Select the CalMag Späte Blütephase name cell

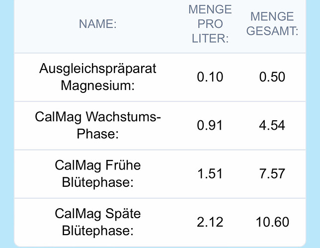coord(97,222)
